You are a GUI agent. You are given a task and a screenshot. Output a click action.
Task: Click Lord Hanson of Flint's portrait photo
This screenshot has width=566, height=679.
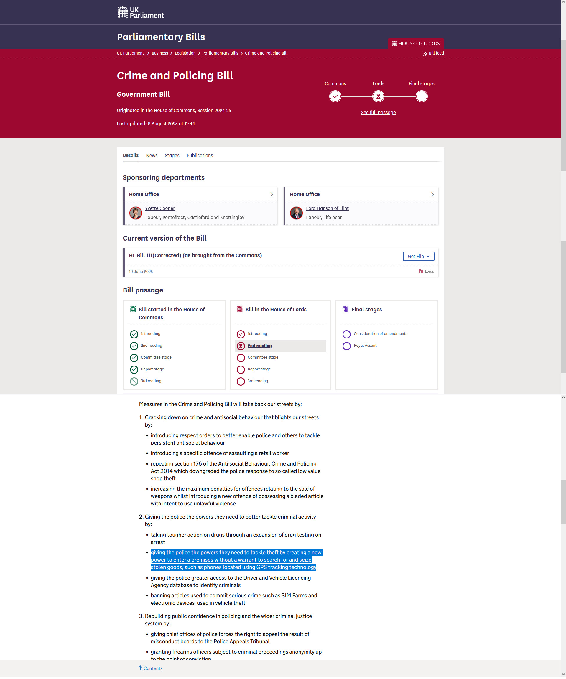pyautogui.click(x=296, y=213)
